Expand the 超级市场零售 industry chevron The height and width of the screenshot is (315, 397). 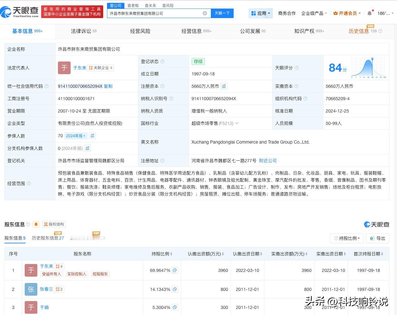[x=237, y=123]
